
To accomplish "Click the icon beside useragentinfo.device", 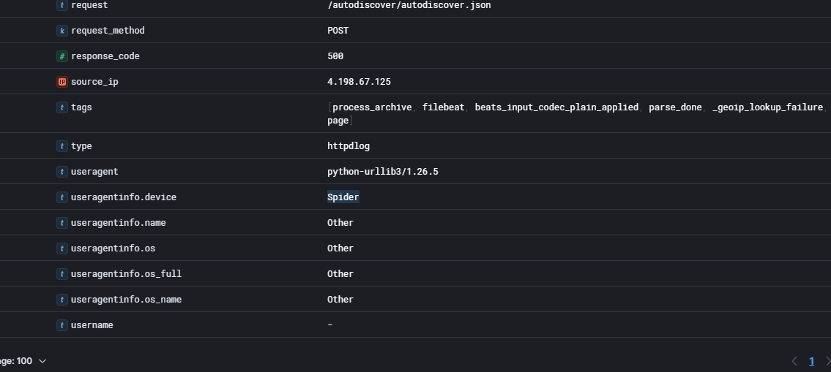I will point(62,197).
